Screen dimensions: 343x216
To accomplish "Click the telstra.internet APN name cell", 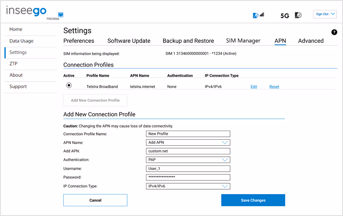I will [143, 87].
